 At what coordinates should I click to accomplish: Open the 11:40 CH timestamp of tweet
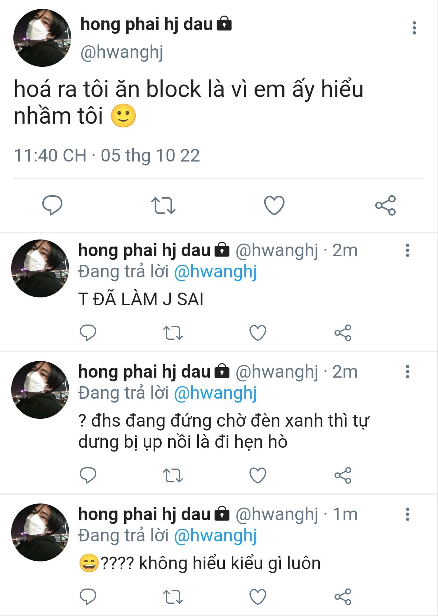coord(50,155)
